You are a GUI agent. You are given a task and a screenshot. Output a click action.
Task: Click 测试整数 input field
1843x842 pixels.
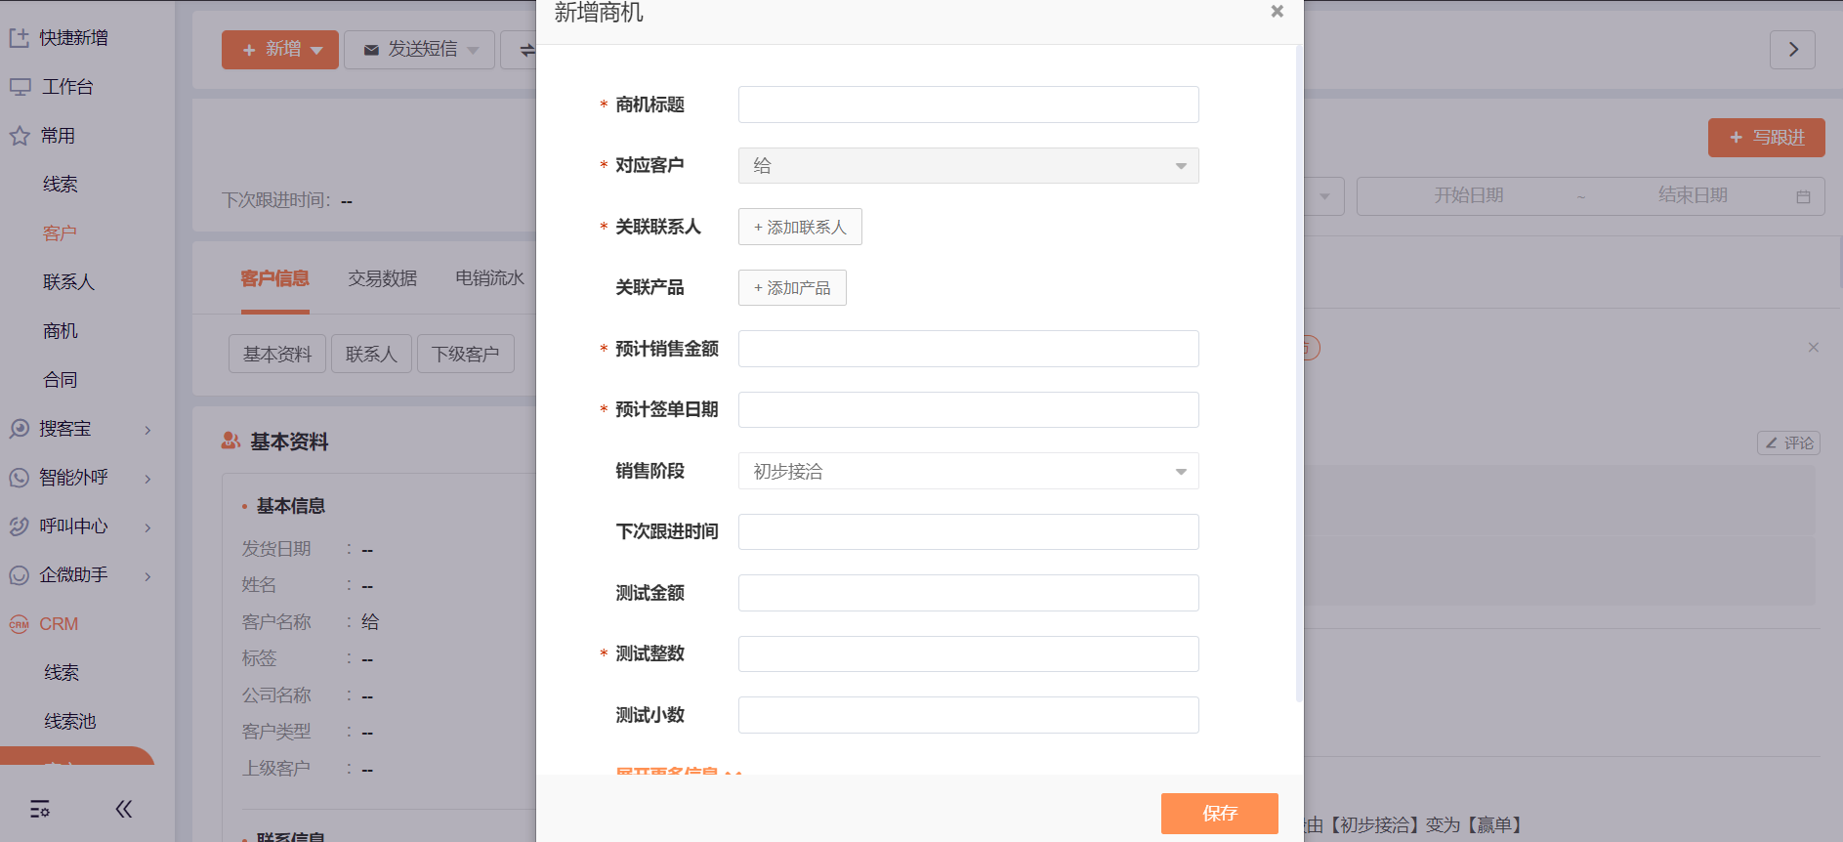coord(968,653)
